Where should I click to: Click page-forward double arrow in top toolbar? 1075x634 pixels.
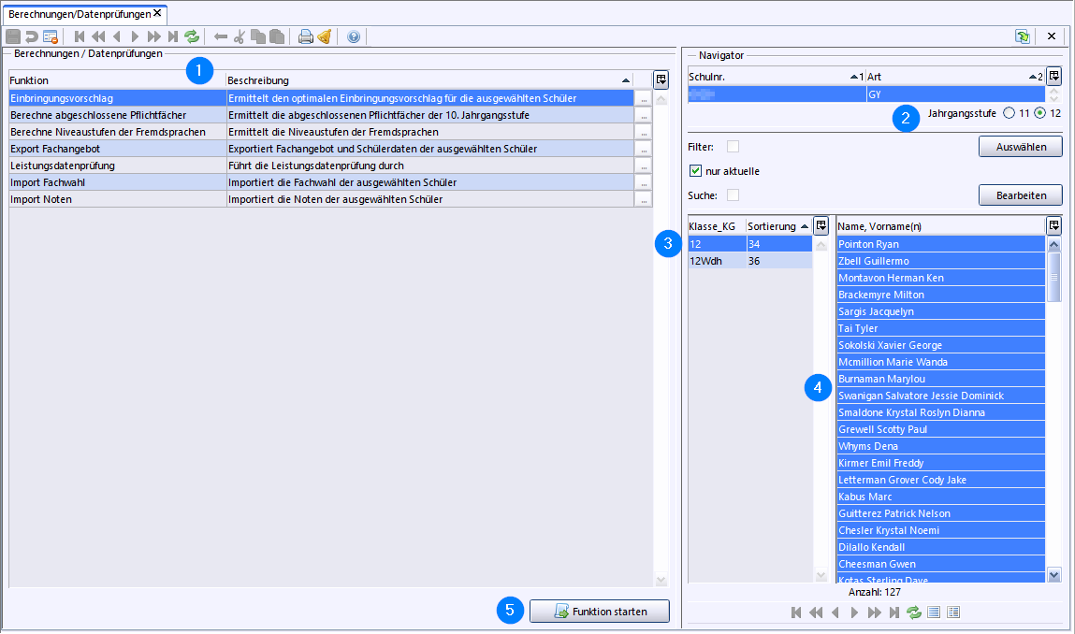154,36
